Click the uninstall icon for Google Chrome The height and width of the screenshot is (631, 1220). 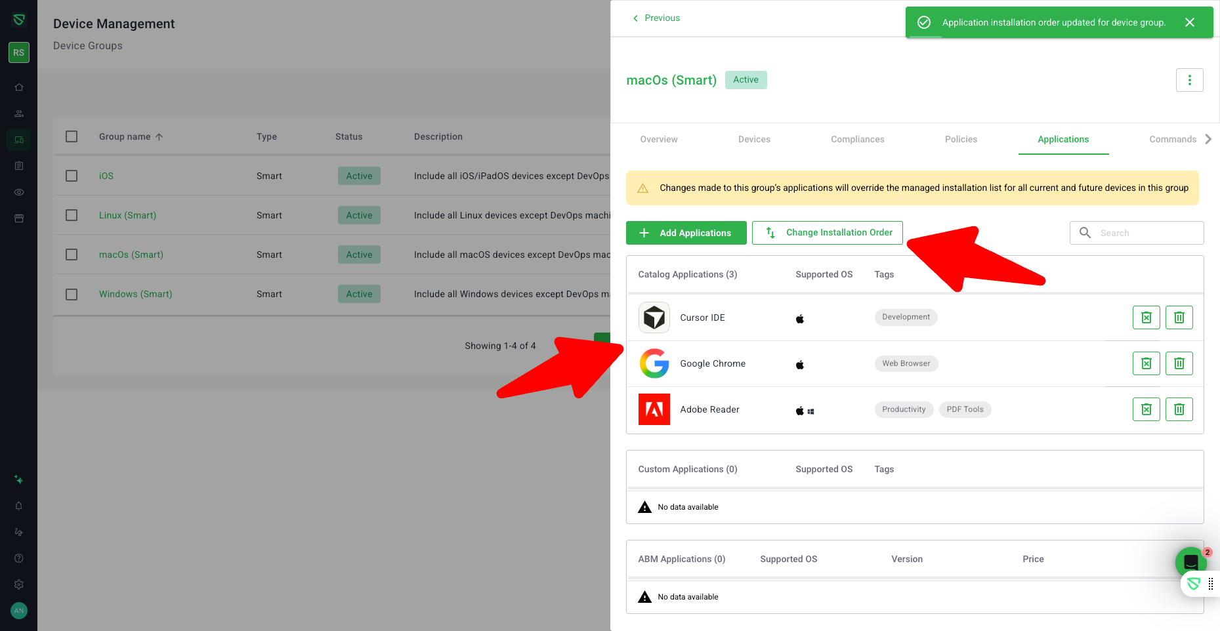[x=1146, y=363]
